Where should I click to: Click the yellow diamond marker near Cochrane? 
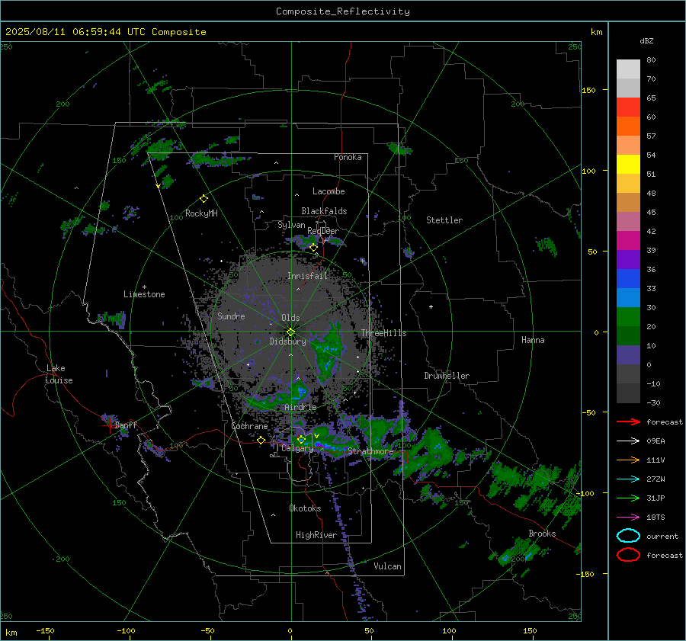261,440
